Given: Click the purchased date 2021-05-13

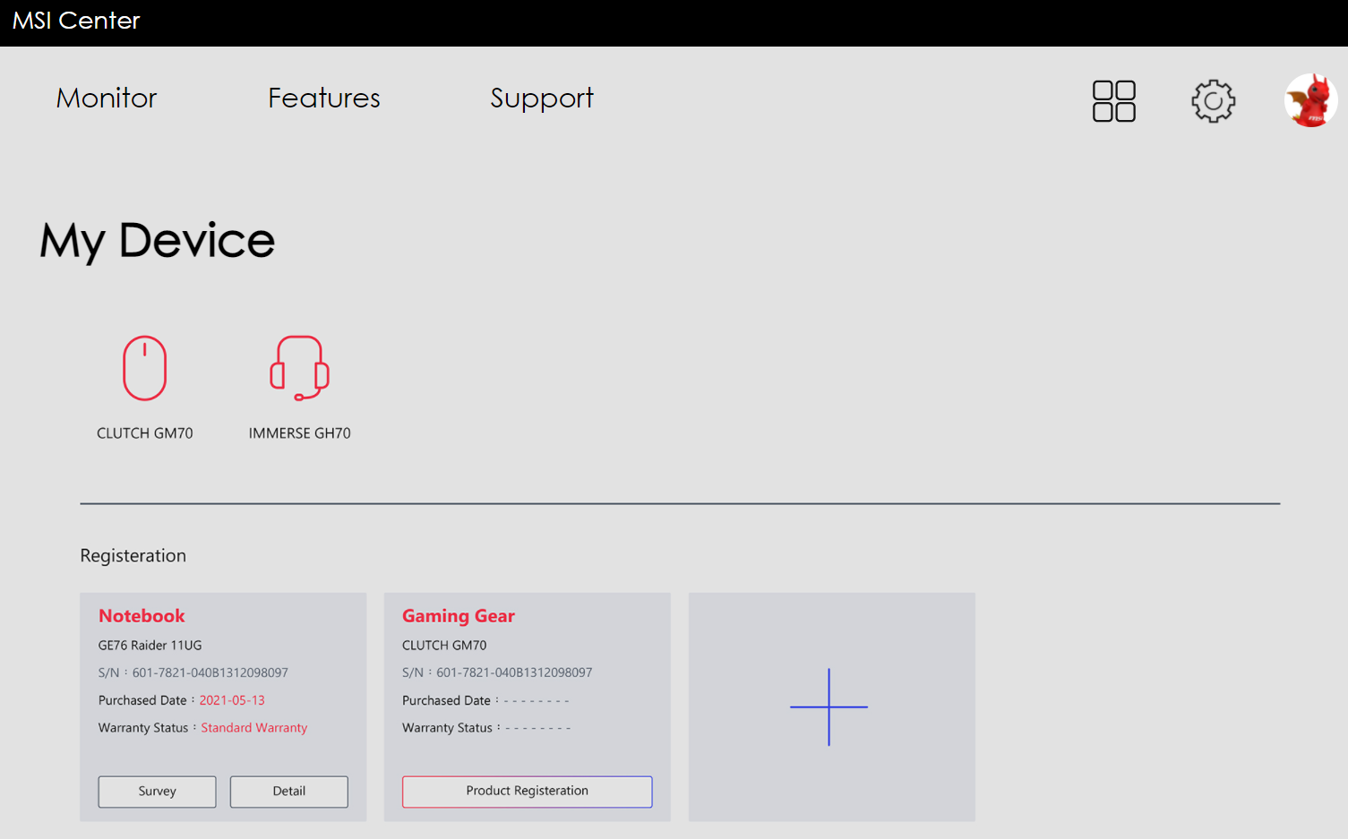Looking at the screenshot, I should pyautogui.click(x=232, y=700).
